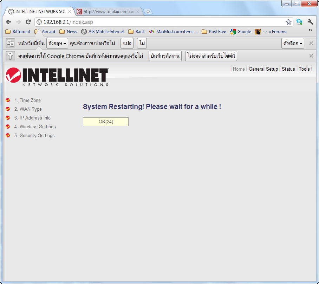This screenshot has height=284, width=319.
Task: Open the Bank bookmark folder
Action: pos(137,32)
